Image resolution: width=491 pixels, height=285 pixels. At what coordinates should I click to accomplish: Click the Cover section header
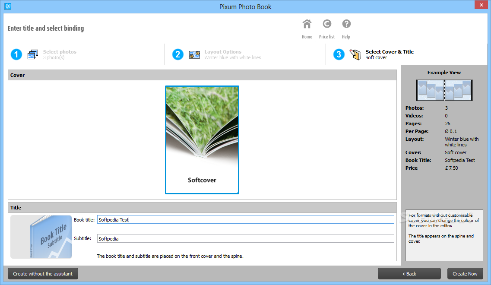coord(202,75)
